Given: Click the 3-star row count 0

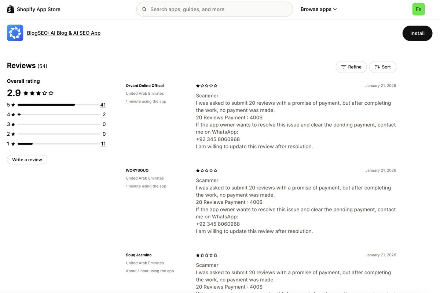Looking at the screenshot, I should [104, 124].
